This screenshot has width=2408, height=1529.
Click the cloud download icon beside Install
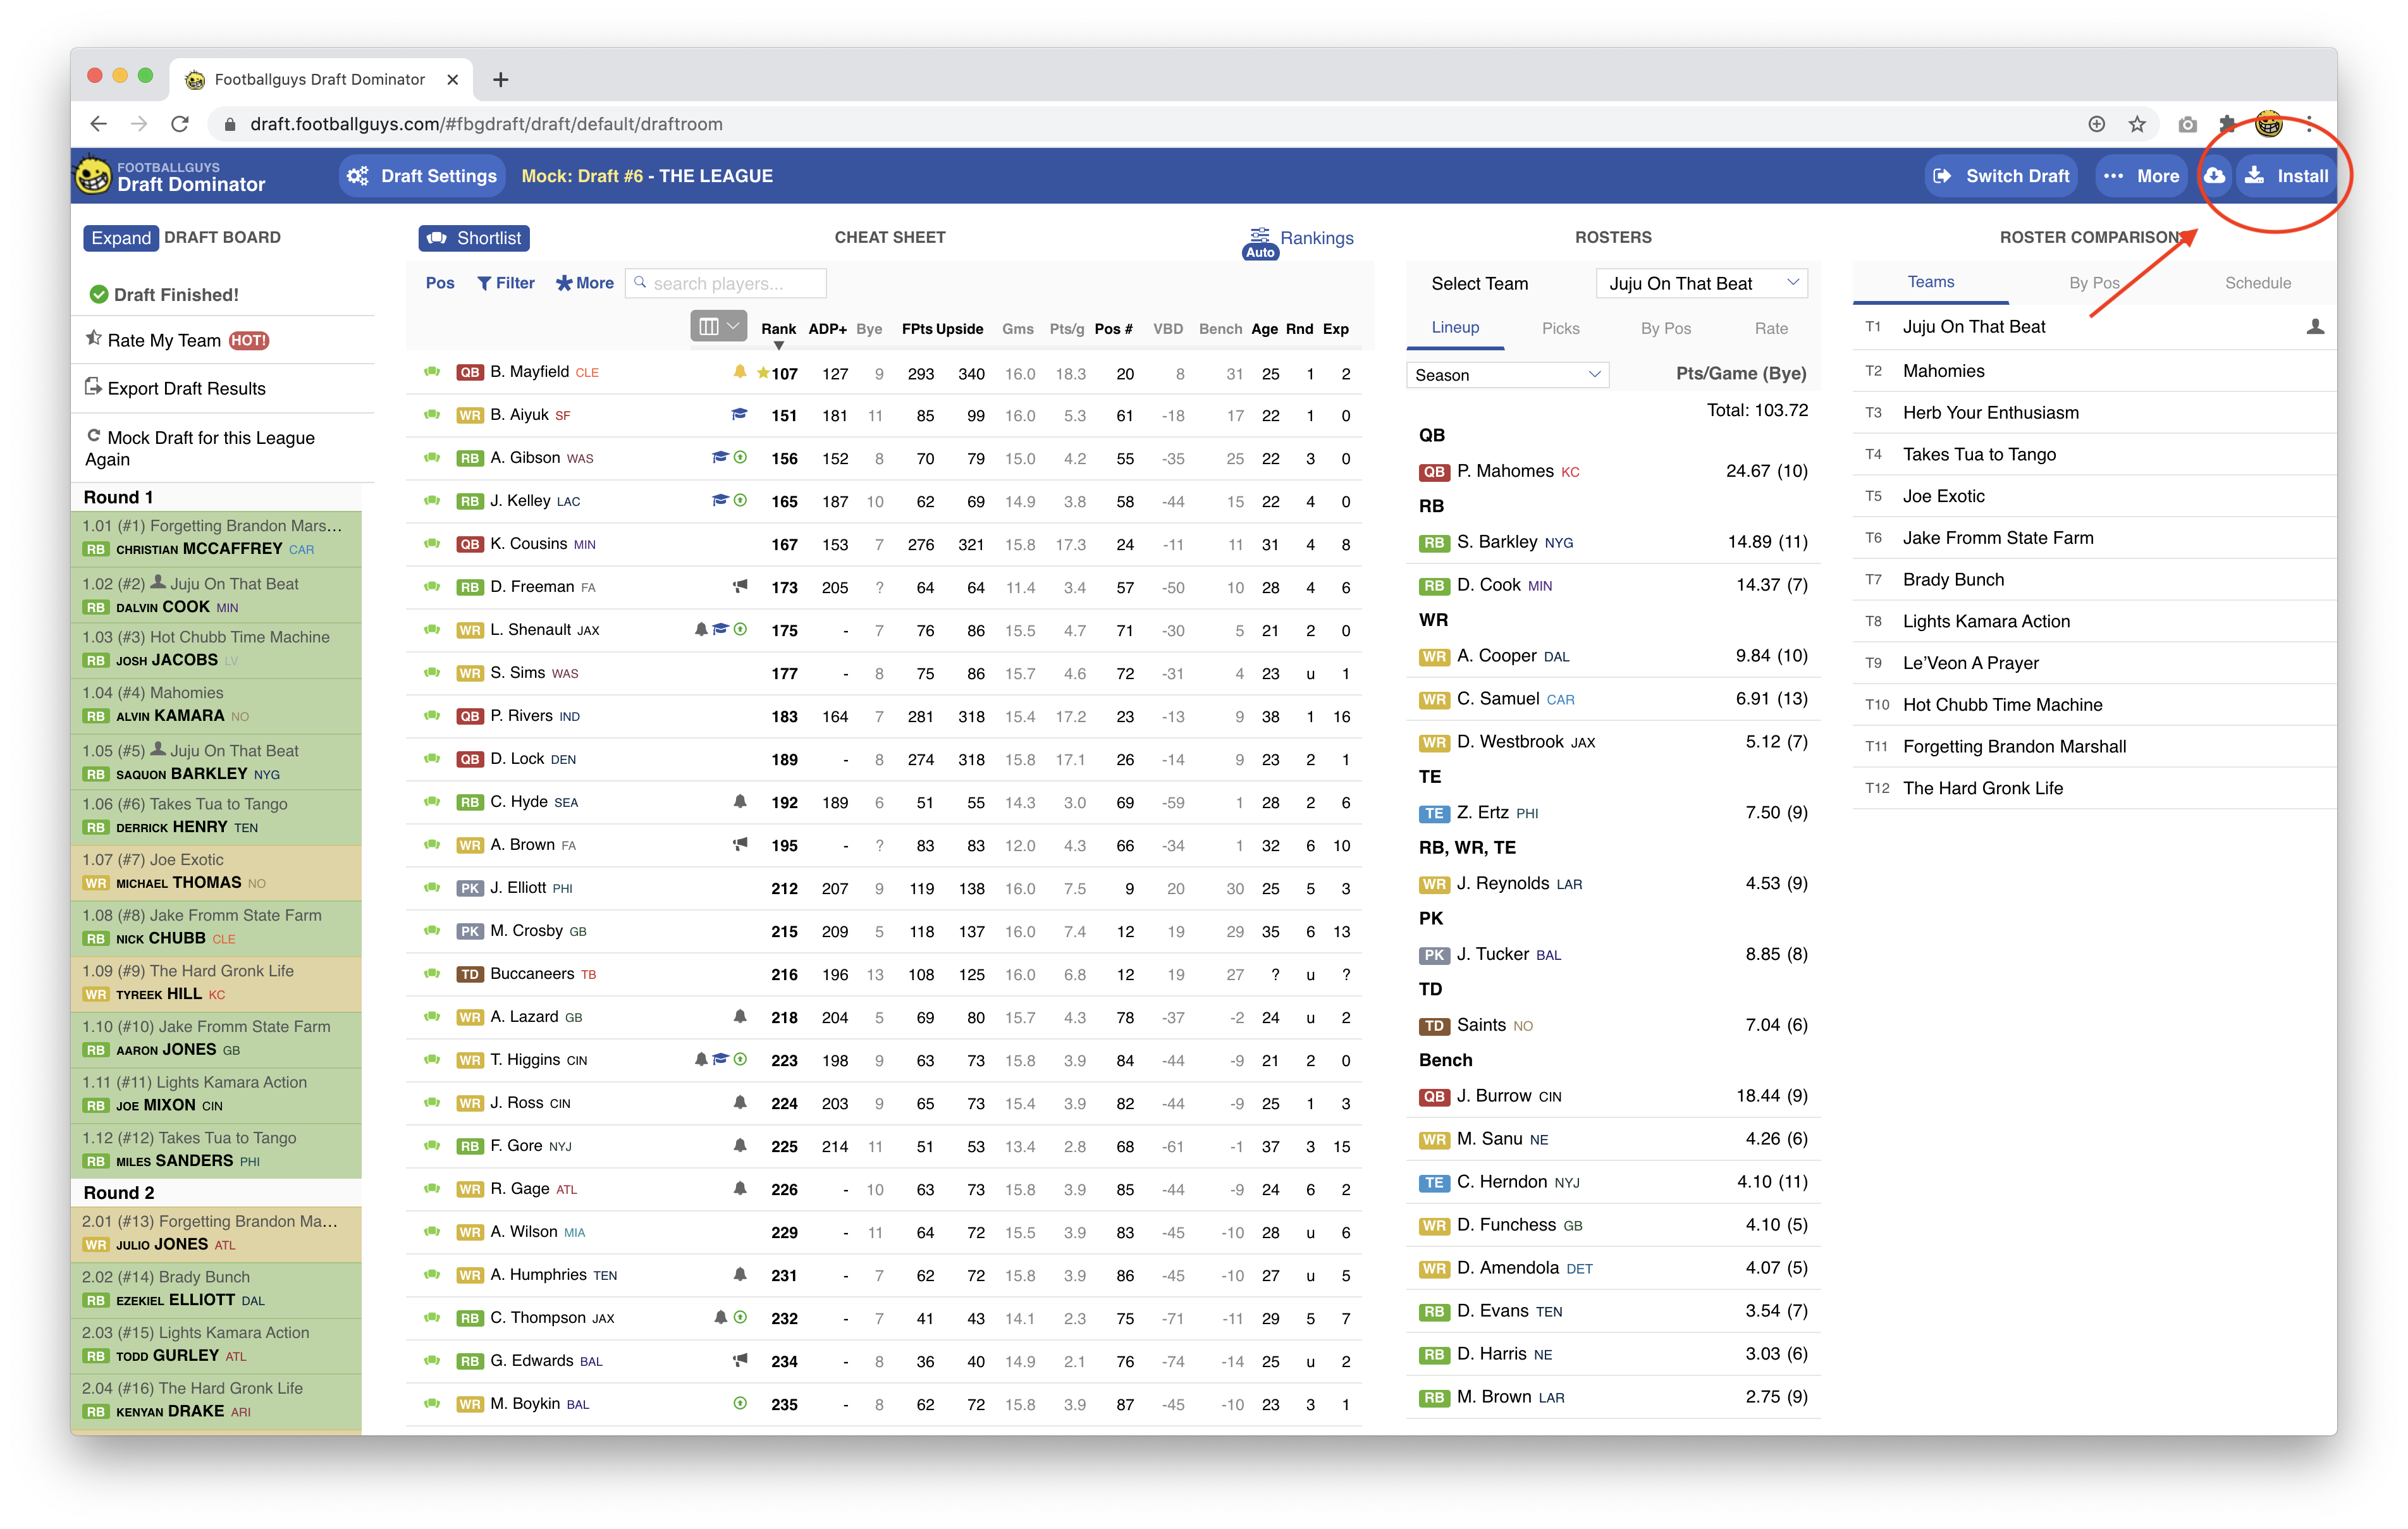(x=2215, y=176)
